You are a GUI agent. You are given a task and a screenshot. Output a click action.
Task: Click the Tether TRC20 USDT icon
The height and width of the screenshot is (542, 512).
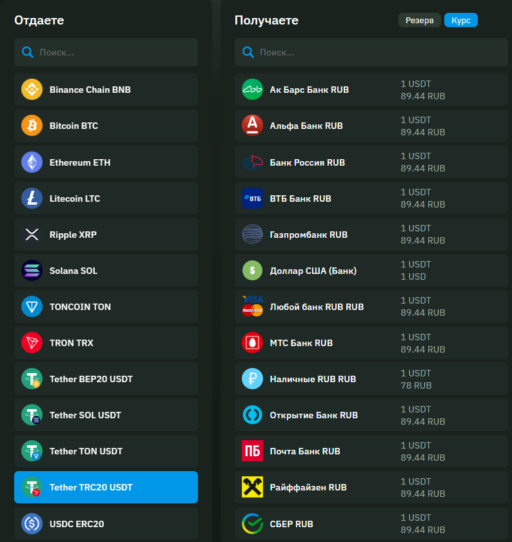point(32,487)
